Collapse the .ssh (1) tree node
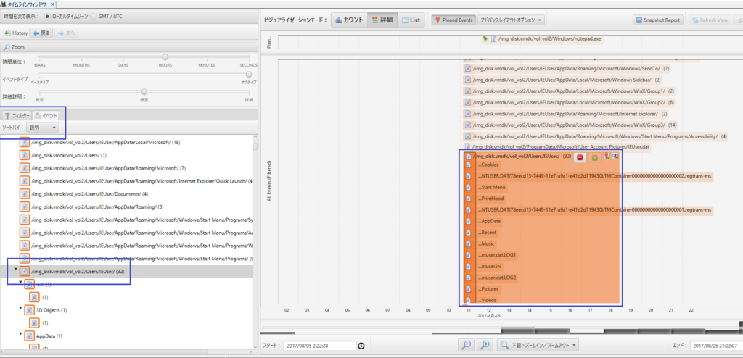The width and height of the screenshot is (743, 358). 20,283
